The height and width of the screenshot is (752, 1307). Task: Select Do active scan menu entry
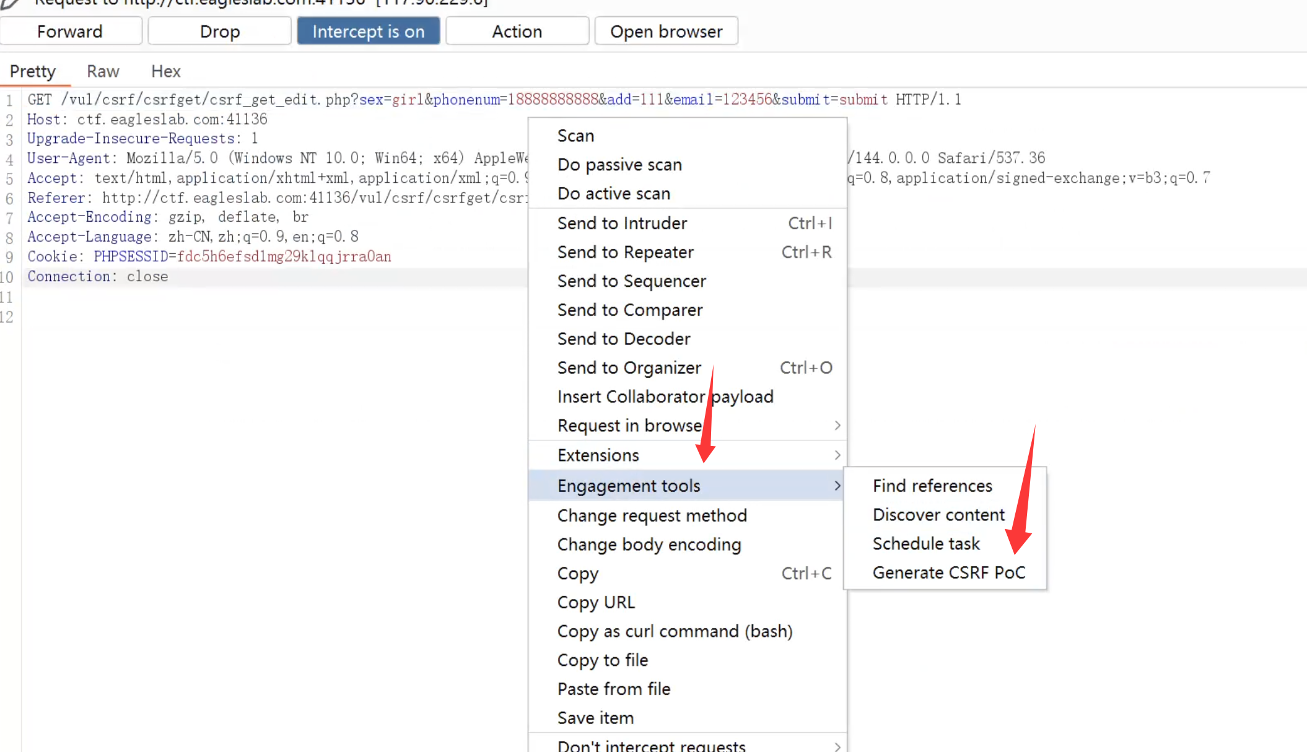click(613, 194)
